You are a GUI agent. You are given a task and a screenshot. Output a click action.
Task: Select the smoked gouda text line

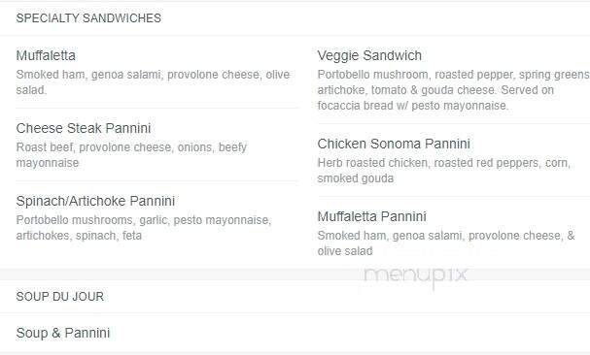pos(356,178)
